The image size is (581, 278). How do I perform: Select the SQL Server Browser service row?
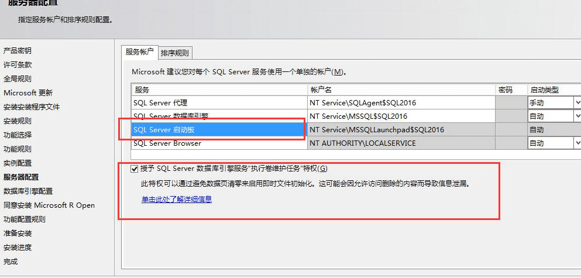[x=219, y=143]
